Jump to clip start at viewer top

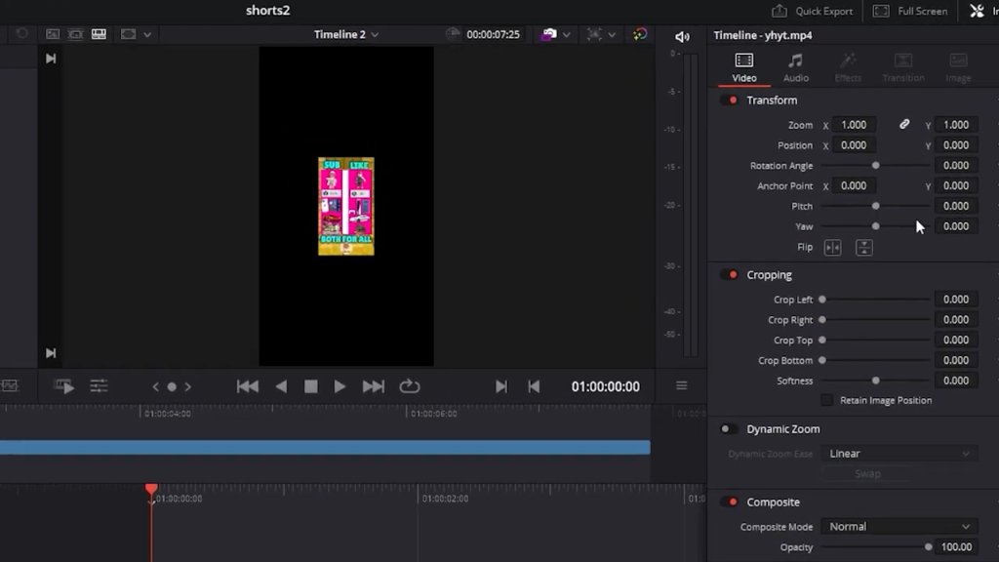[51, 59]
